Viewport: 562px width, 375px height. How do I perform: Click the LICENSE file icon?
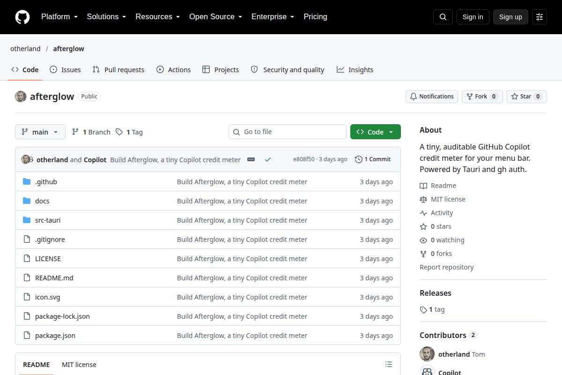tap(27, 259)
